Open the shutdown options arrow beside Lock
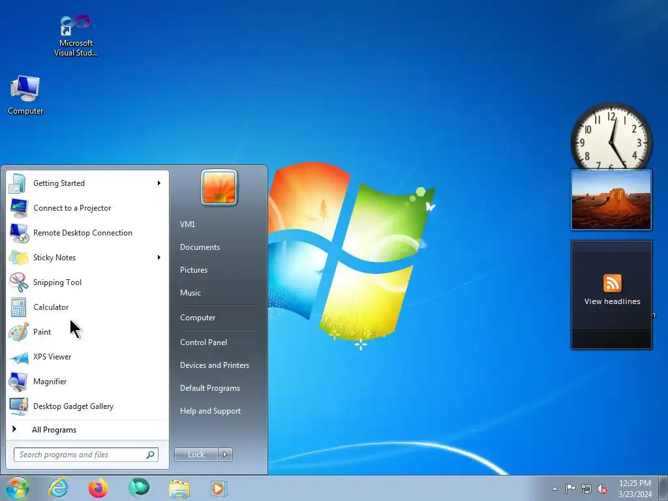 [225, 455]
